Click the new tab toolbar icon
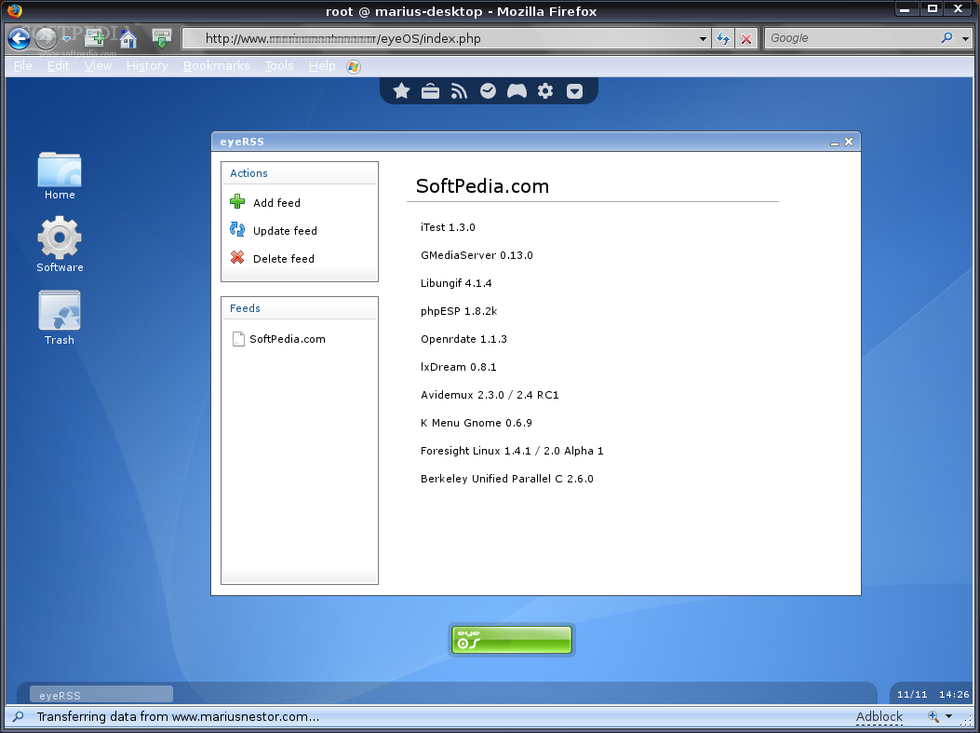The width and height of the screenshot is (980, 733). 95,38
